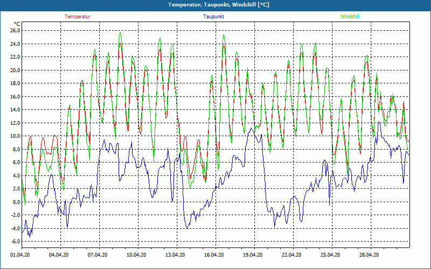Click the -4,0 y-axis value
Image resolution: width=431 pixels, height=269 pixels.
(16, 228)
